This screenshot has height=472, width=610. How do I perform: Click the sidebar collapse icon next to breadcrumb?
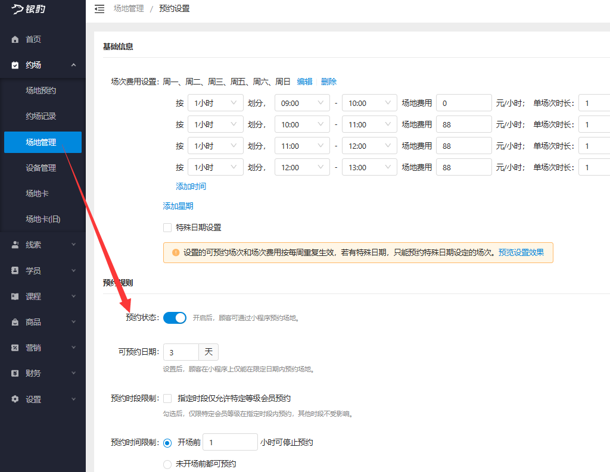(x=99, y=8)
